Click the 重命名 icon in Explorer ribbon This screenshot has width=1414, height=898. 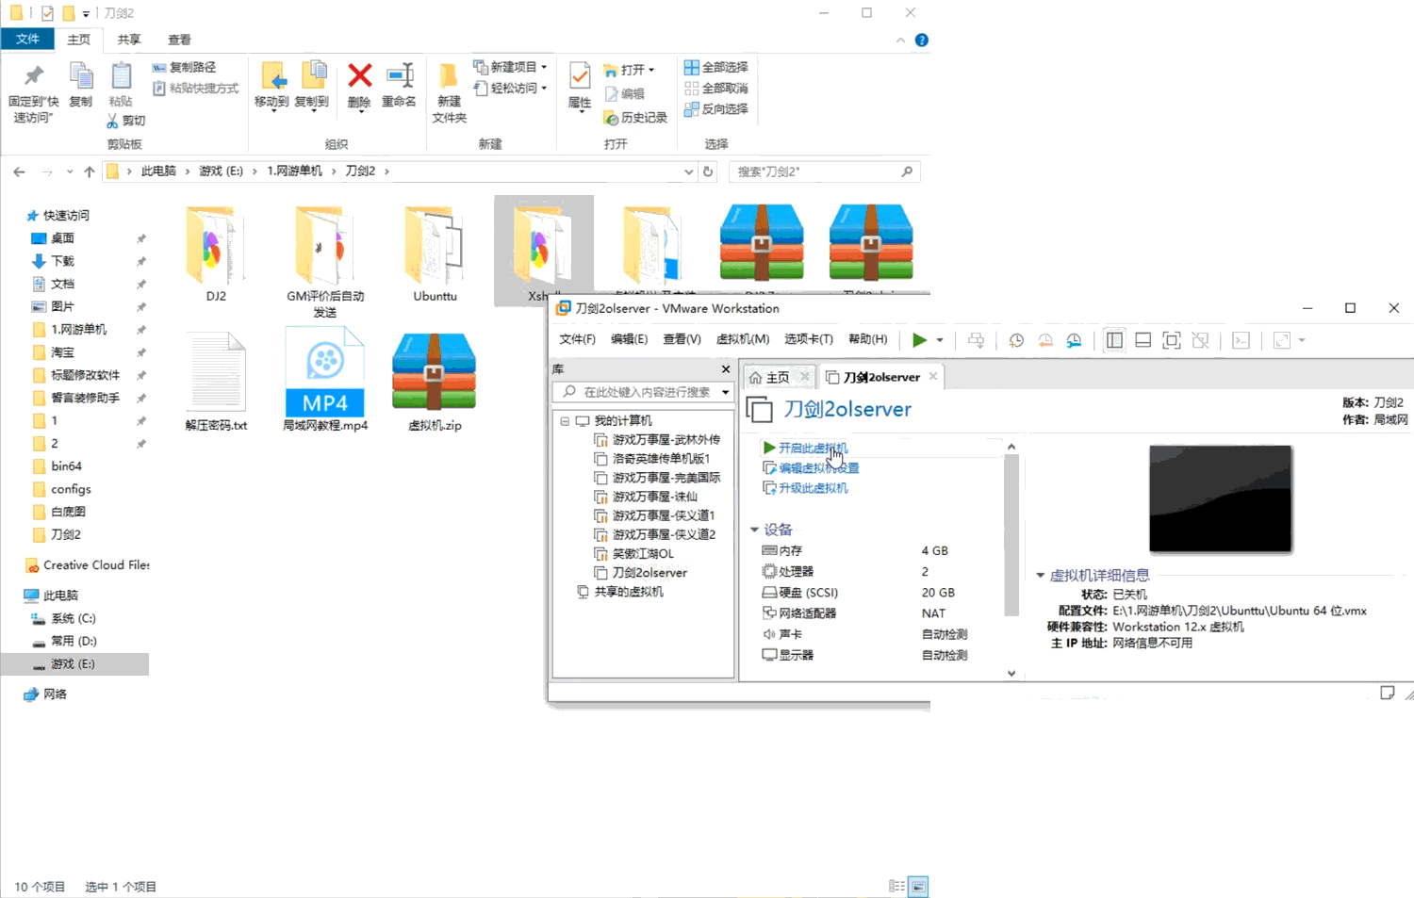pos(400,75)
